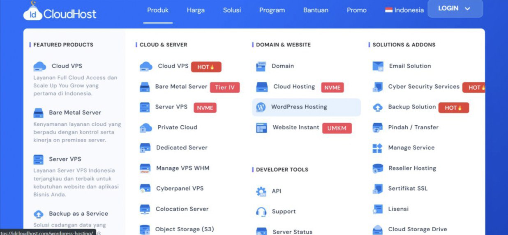
Task: Click the Cloud VPS icon under Cloud & Server
Action: pyautogui.click(x=146, y=66)
